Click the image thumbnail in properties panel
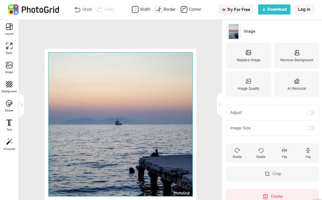The width and height of the screenshot is (322, 200). [x=233, y=32]
